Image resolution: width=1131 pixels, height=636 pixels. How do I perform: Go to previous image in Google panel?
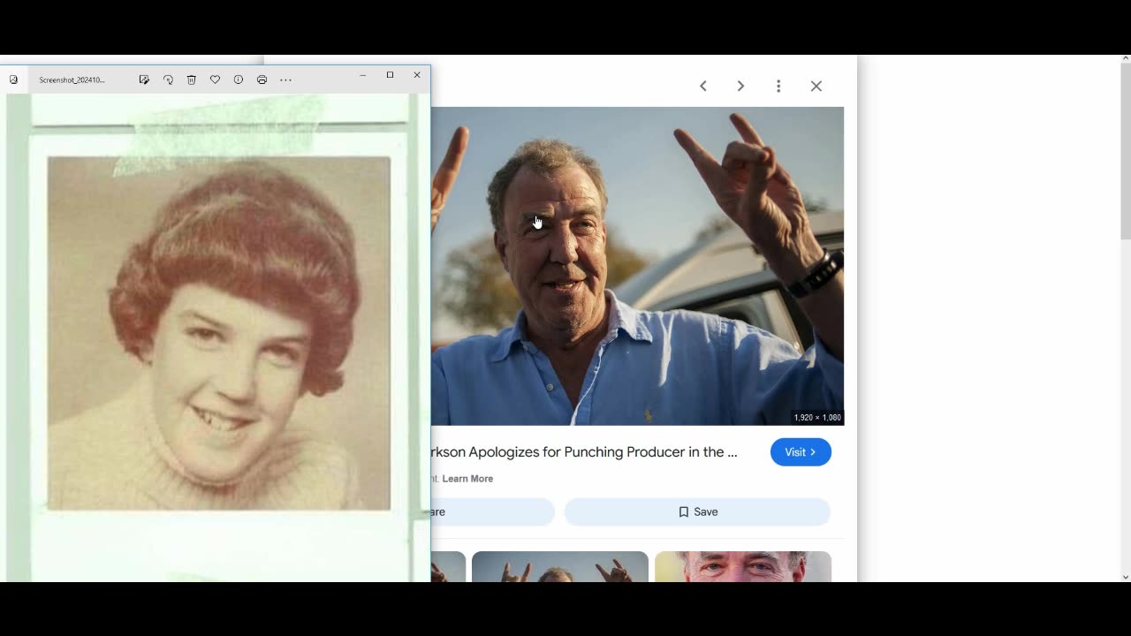pos(703,86)
